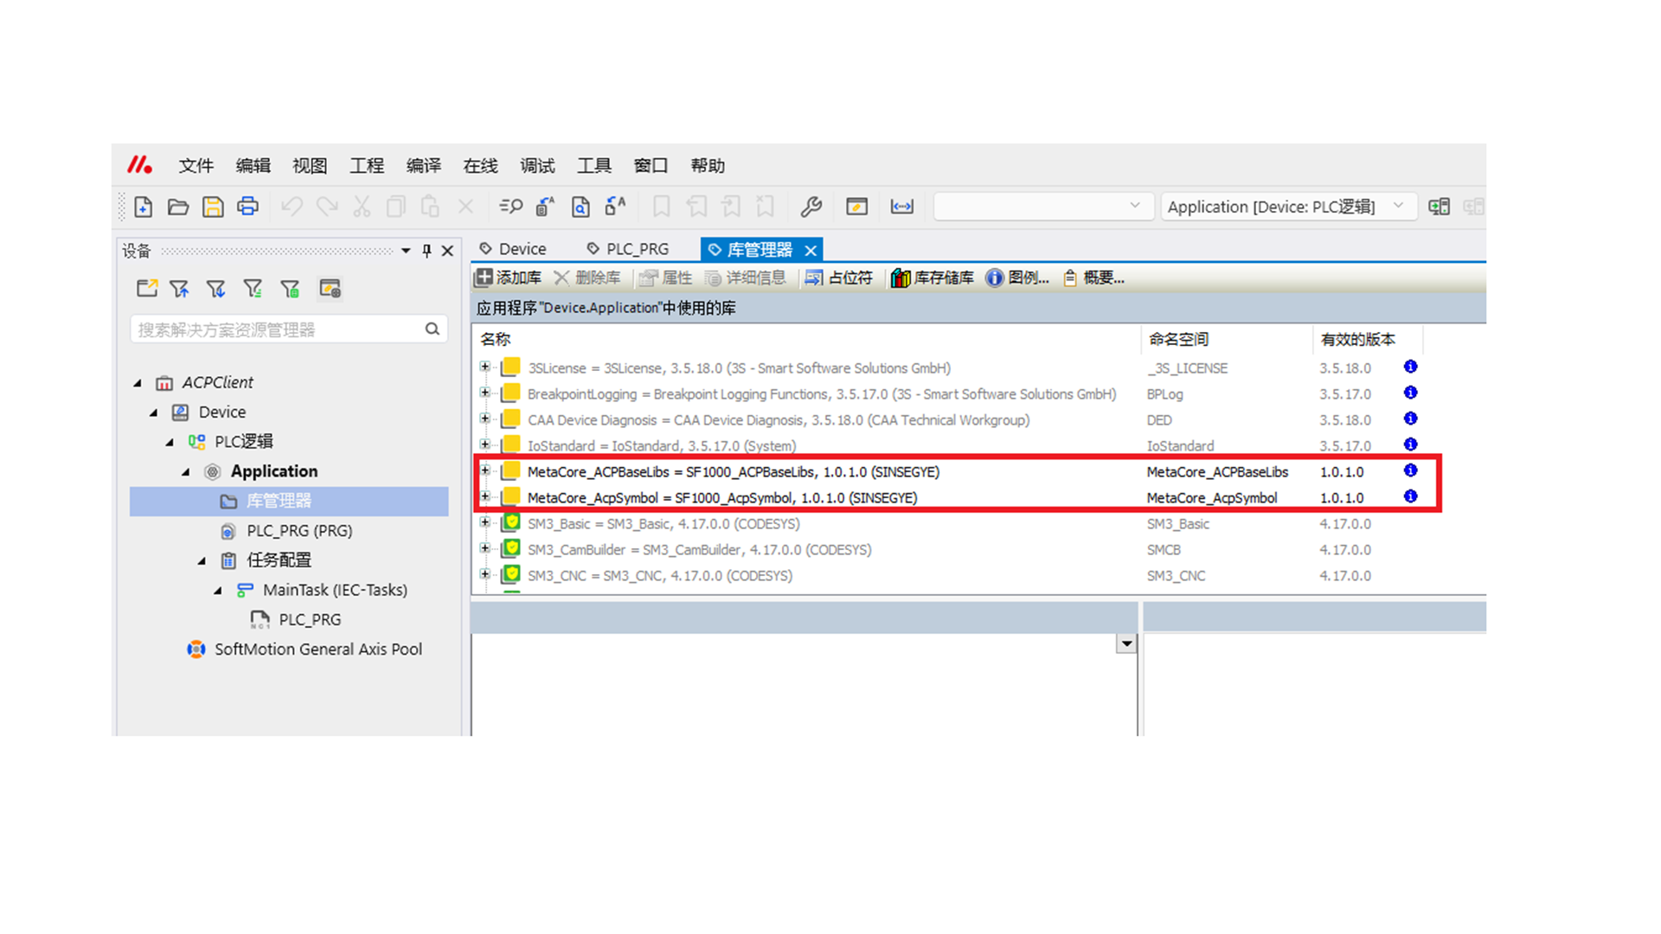
Task: Click the 详细信息 button
Action: pyautogui.click(x=746, y=278)
